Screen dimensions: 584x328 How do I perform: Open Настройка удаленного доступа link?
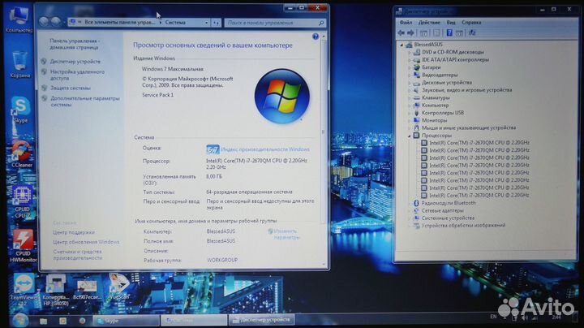click(x=78, y=75)
